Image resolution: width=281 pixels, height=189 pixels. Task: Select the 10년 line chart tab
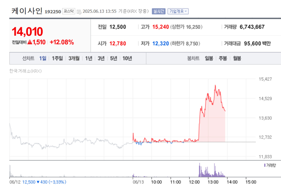[127, 58]
